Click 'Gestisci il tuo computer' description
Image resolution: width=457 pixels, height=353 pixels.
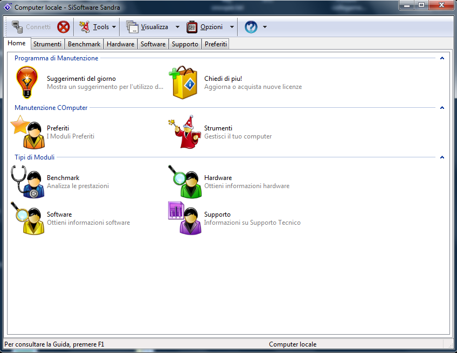(x=238, y=136)
